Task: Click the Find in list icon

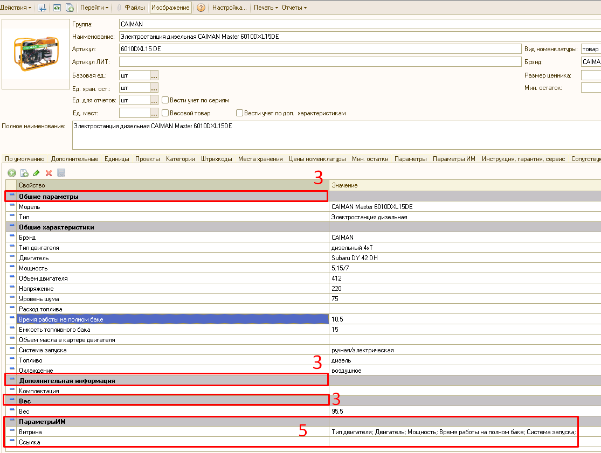Action: tap(42, 8)
